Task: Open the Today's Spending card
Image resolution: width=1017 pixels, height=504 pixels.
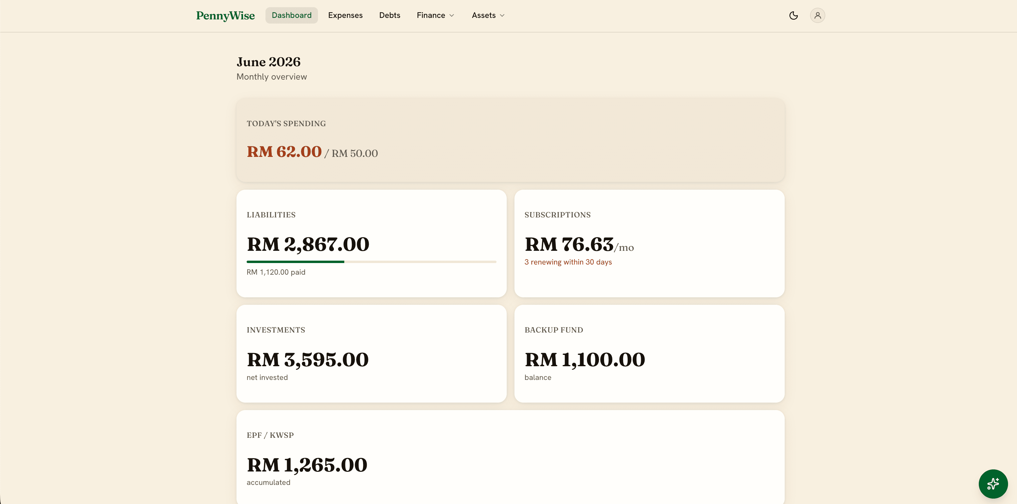Action: pos(510,140)
